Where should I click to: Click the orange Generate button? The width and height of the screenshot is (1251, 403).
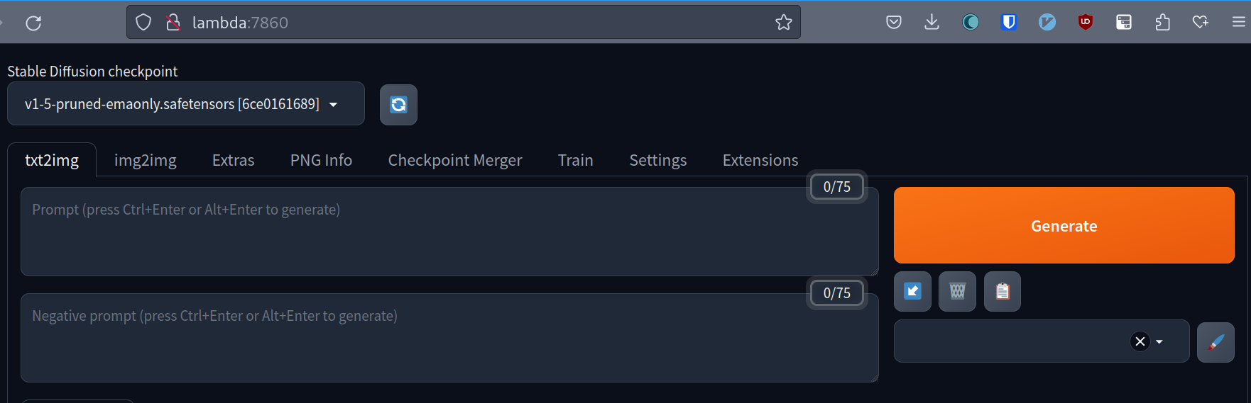pyautogui.click(x=1064, y=225)
